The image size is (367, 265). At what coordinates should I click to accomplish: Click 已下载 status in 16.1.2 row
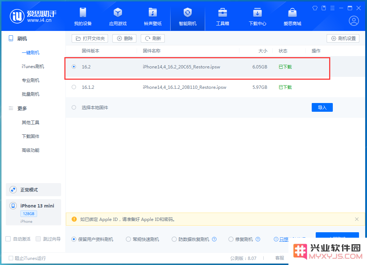pos(285,87)
